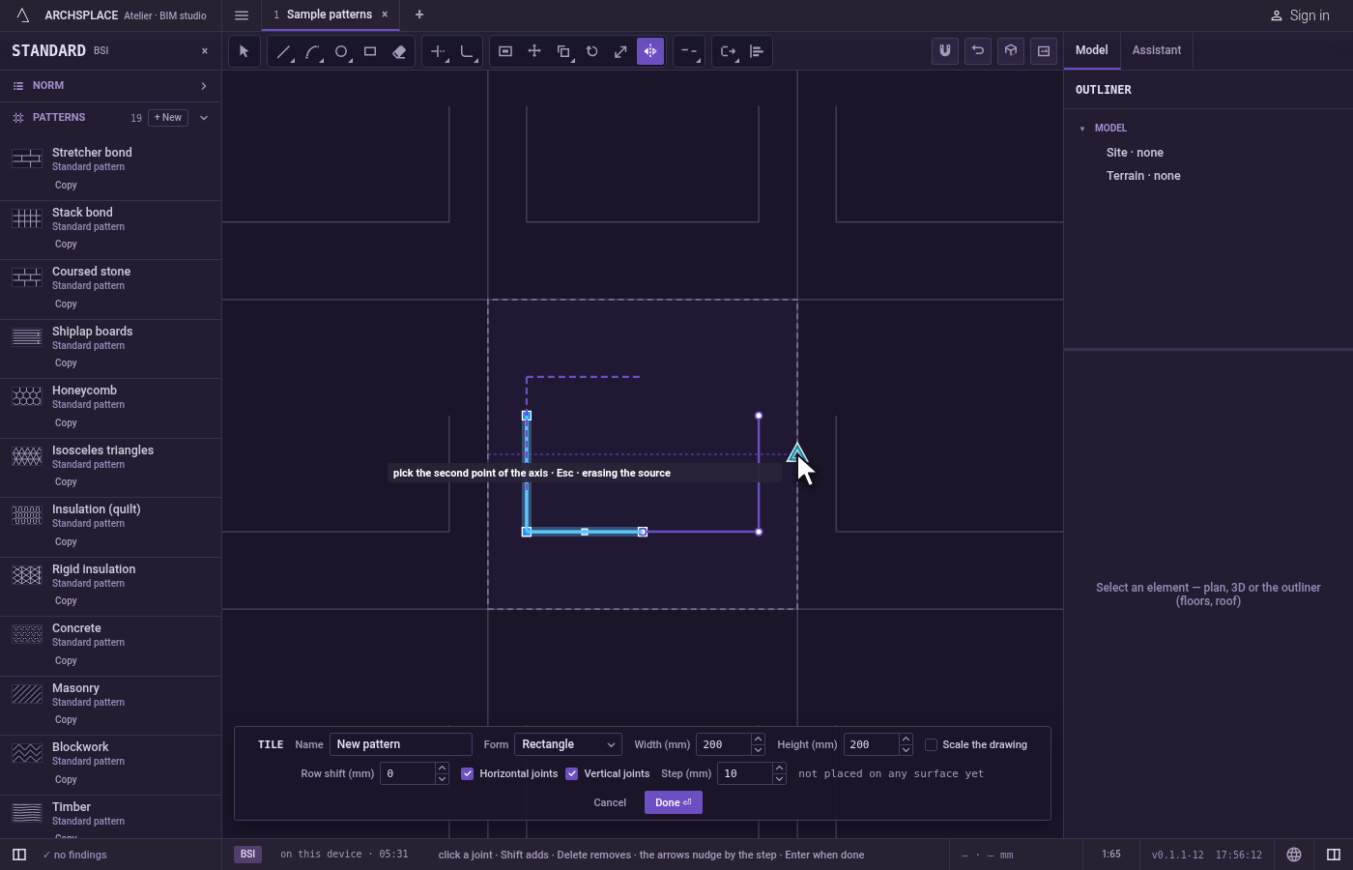Collapse the MODEL tree in Outliner
This screenshot has height=870, width=1353.
[1082, 129]
